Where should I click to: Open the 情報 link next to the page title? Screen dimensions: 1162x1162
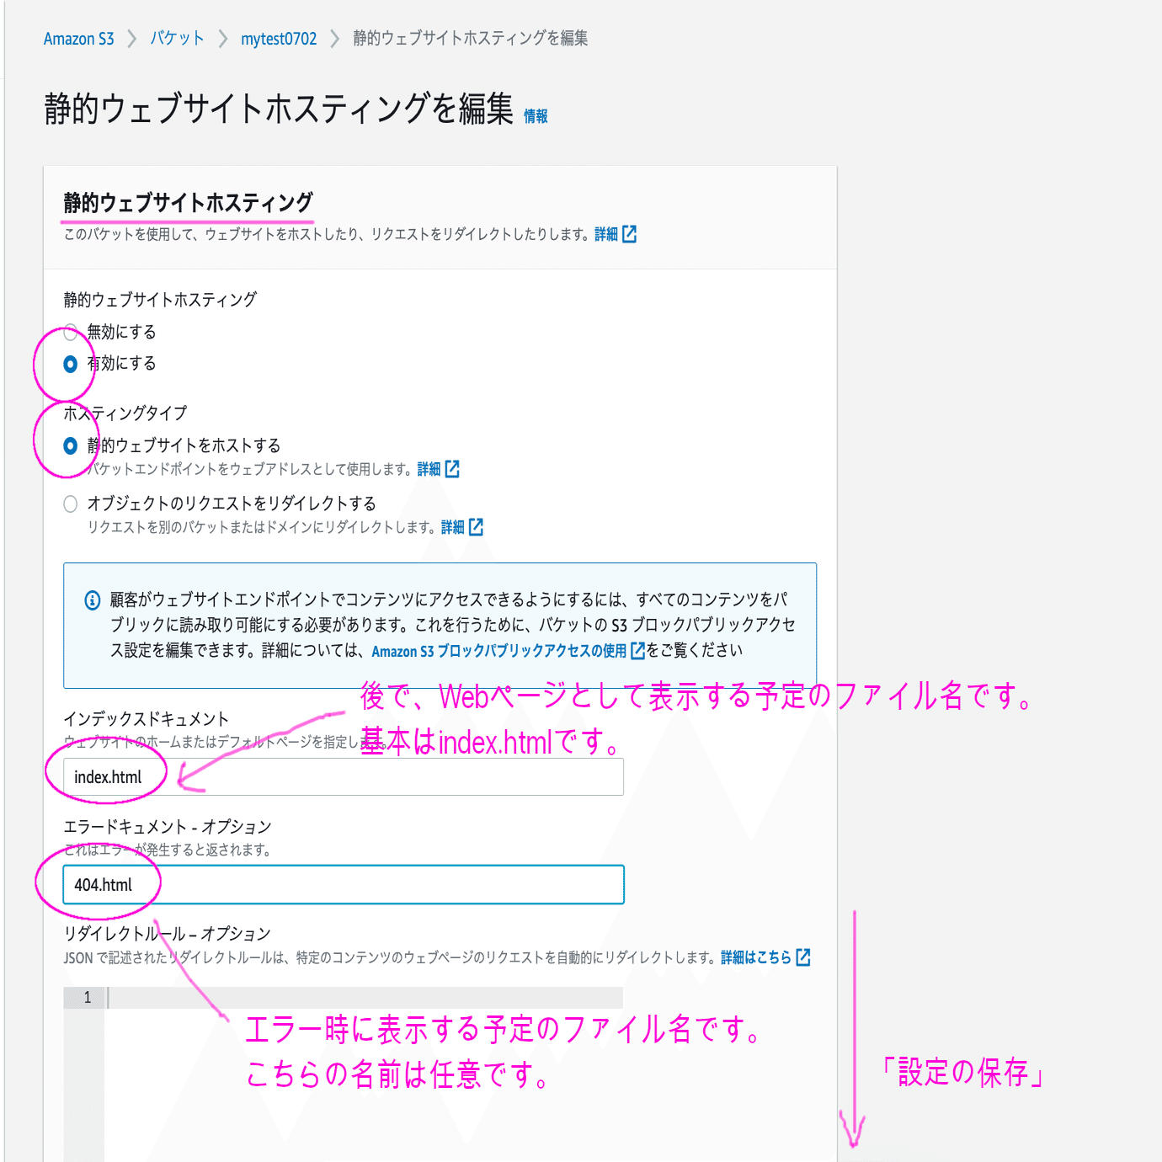coord(534,118)
